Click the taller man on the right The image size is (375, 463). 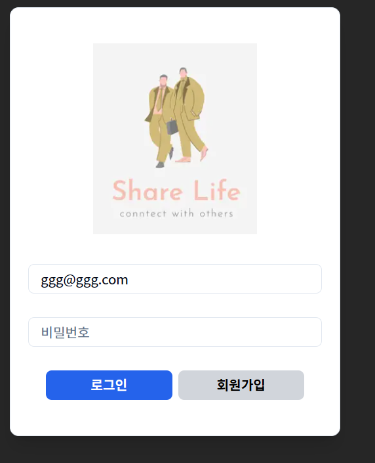click(189, 114)
